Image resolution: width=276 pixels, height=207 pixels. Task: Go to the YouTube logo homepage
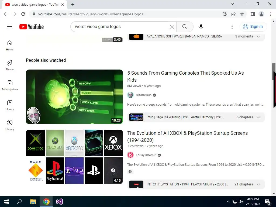[x=32, y=27]
